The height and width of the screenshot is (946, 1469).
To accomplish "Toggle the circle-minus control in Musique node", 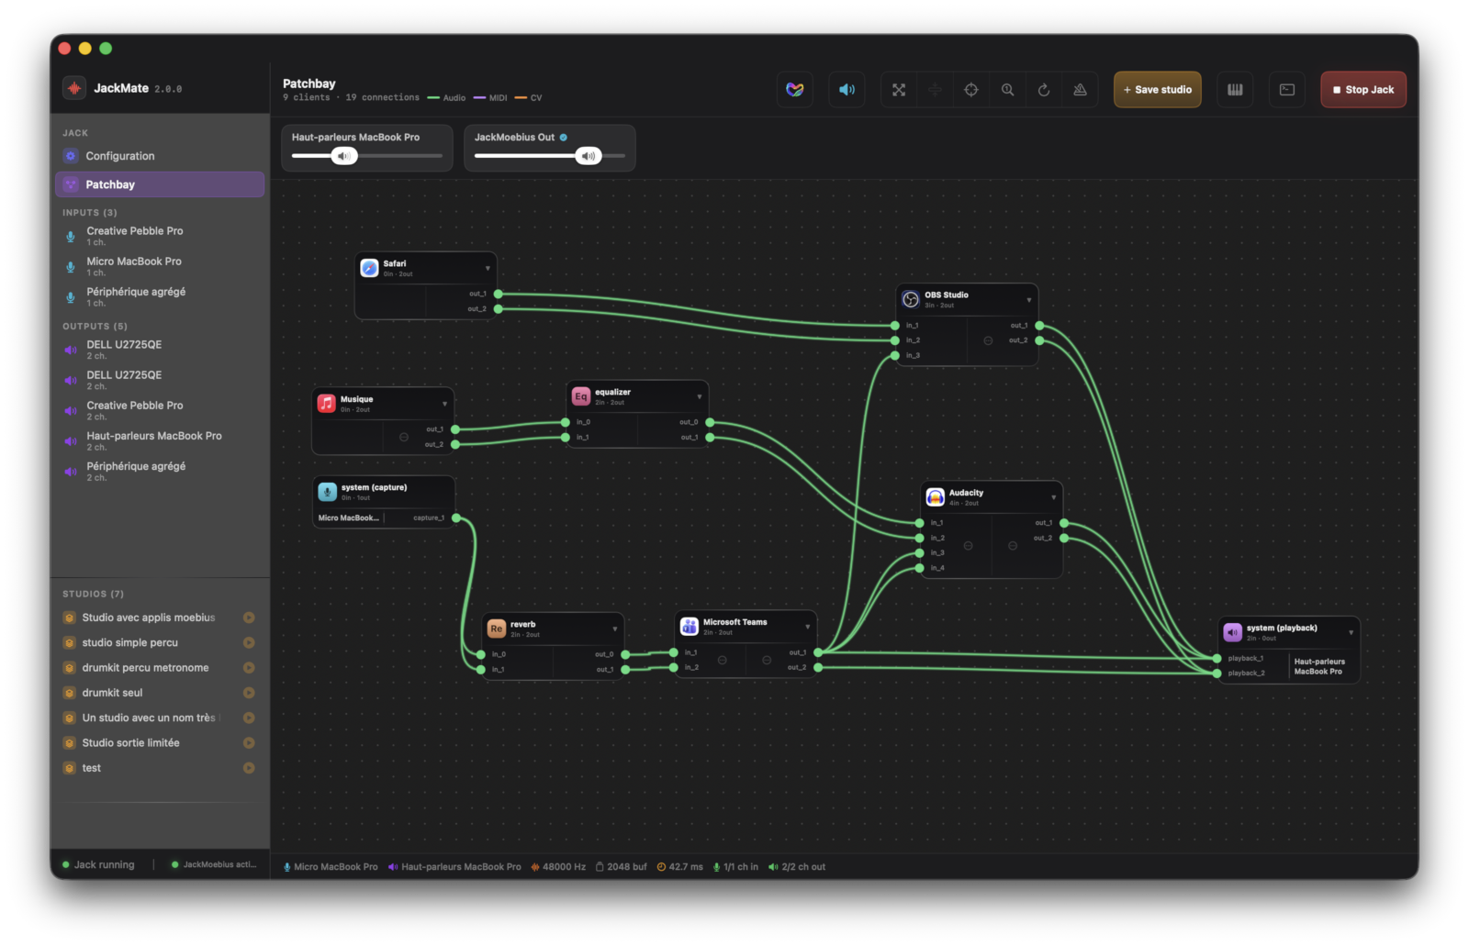I will pos(404,437).
